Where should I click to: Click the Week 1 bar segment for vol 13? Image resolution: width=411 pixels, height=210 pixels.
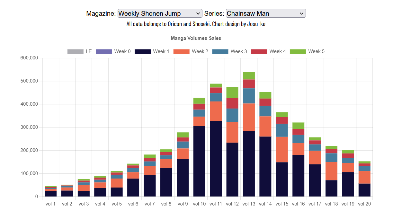point(249,164)
